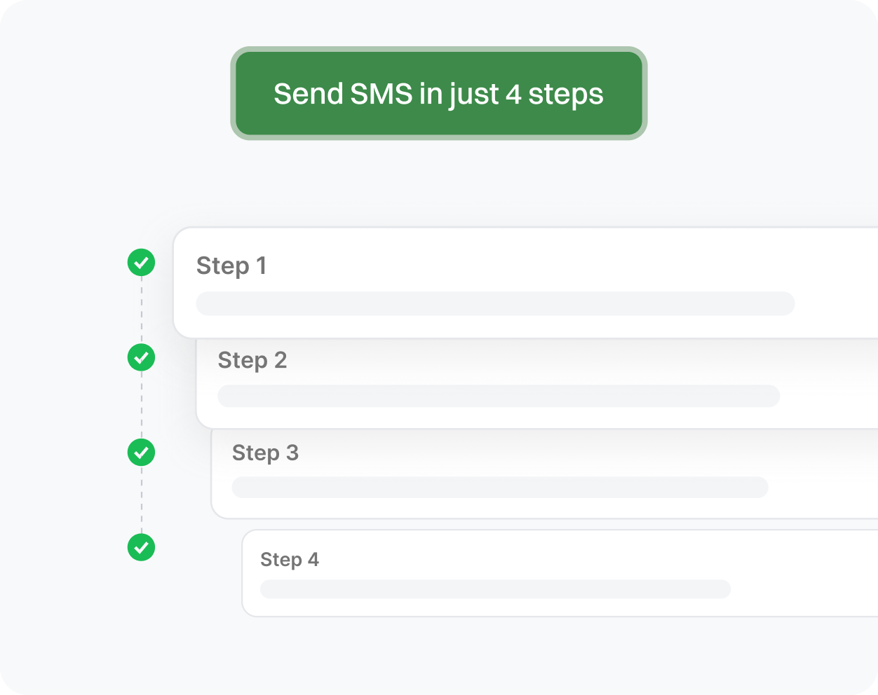Viewport: 878px width, 695px height.
Task: Click the green checkmark next to Step 1
Action: coord(141,263)
